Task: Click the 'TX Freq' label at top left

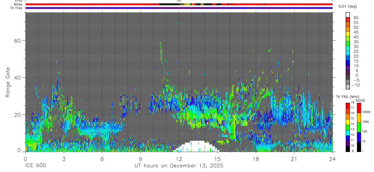Action: 16,8
